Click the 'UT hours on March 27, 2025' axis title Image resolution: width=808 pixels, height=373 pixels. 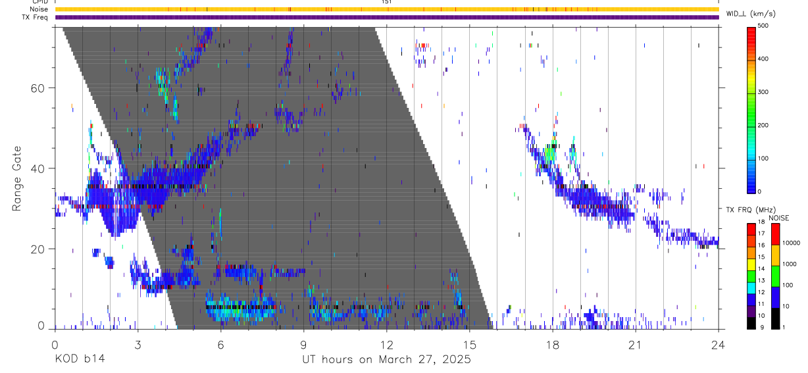[x=386, y=360]
